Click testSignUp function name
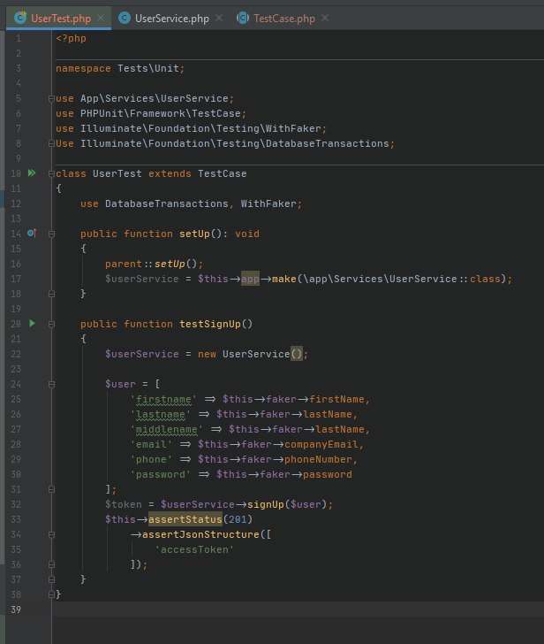The image size is (544, 644). pyautogui.click(x=210, y=324)
